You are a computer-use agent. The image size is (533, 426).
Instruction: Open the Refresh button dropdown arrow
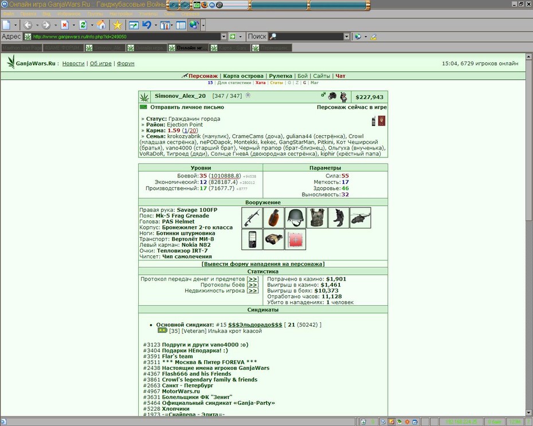(92, 25)
